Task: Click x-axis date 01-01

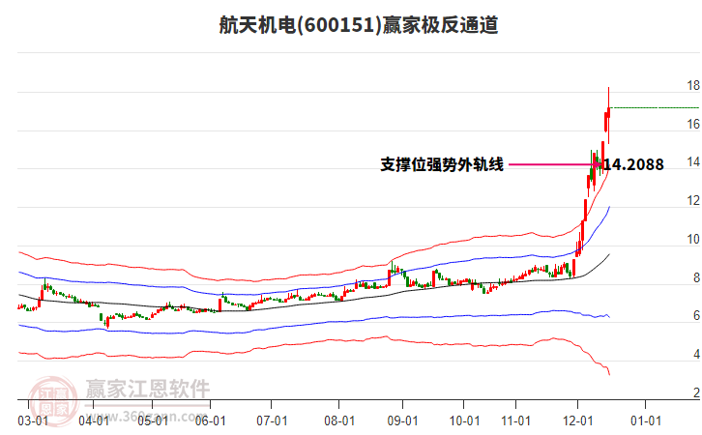Action: [x=646, y=421]
